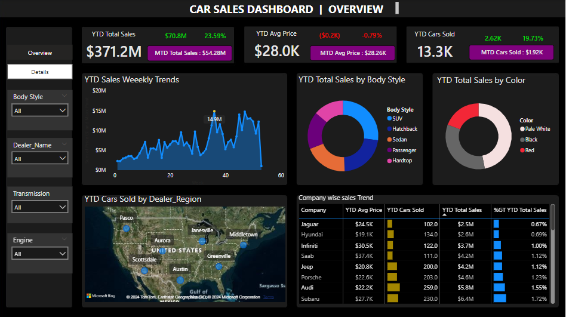Switch to the Details page button

pos(40,72)
